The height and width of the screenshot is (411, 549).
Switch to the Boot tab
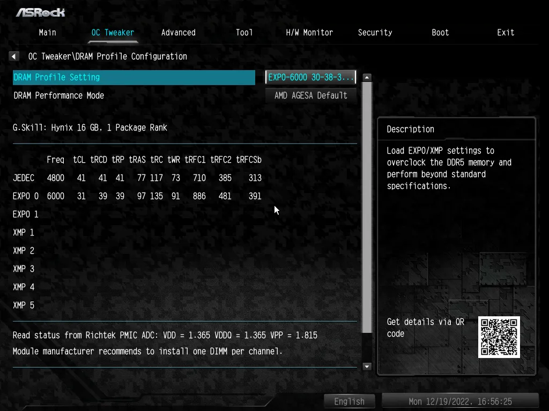440,33
